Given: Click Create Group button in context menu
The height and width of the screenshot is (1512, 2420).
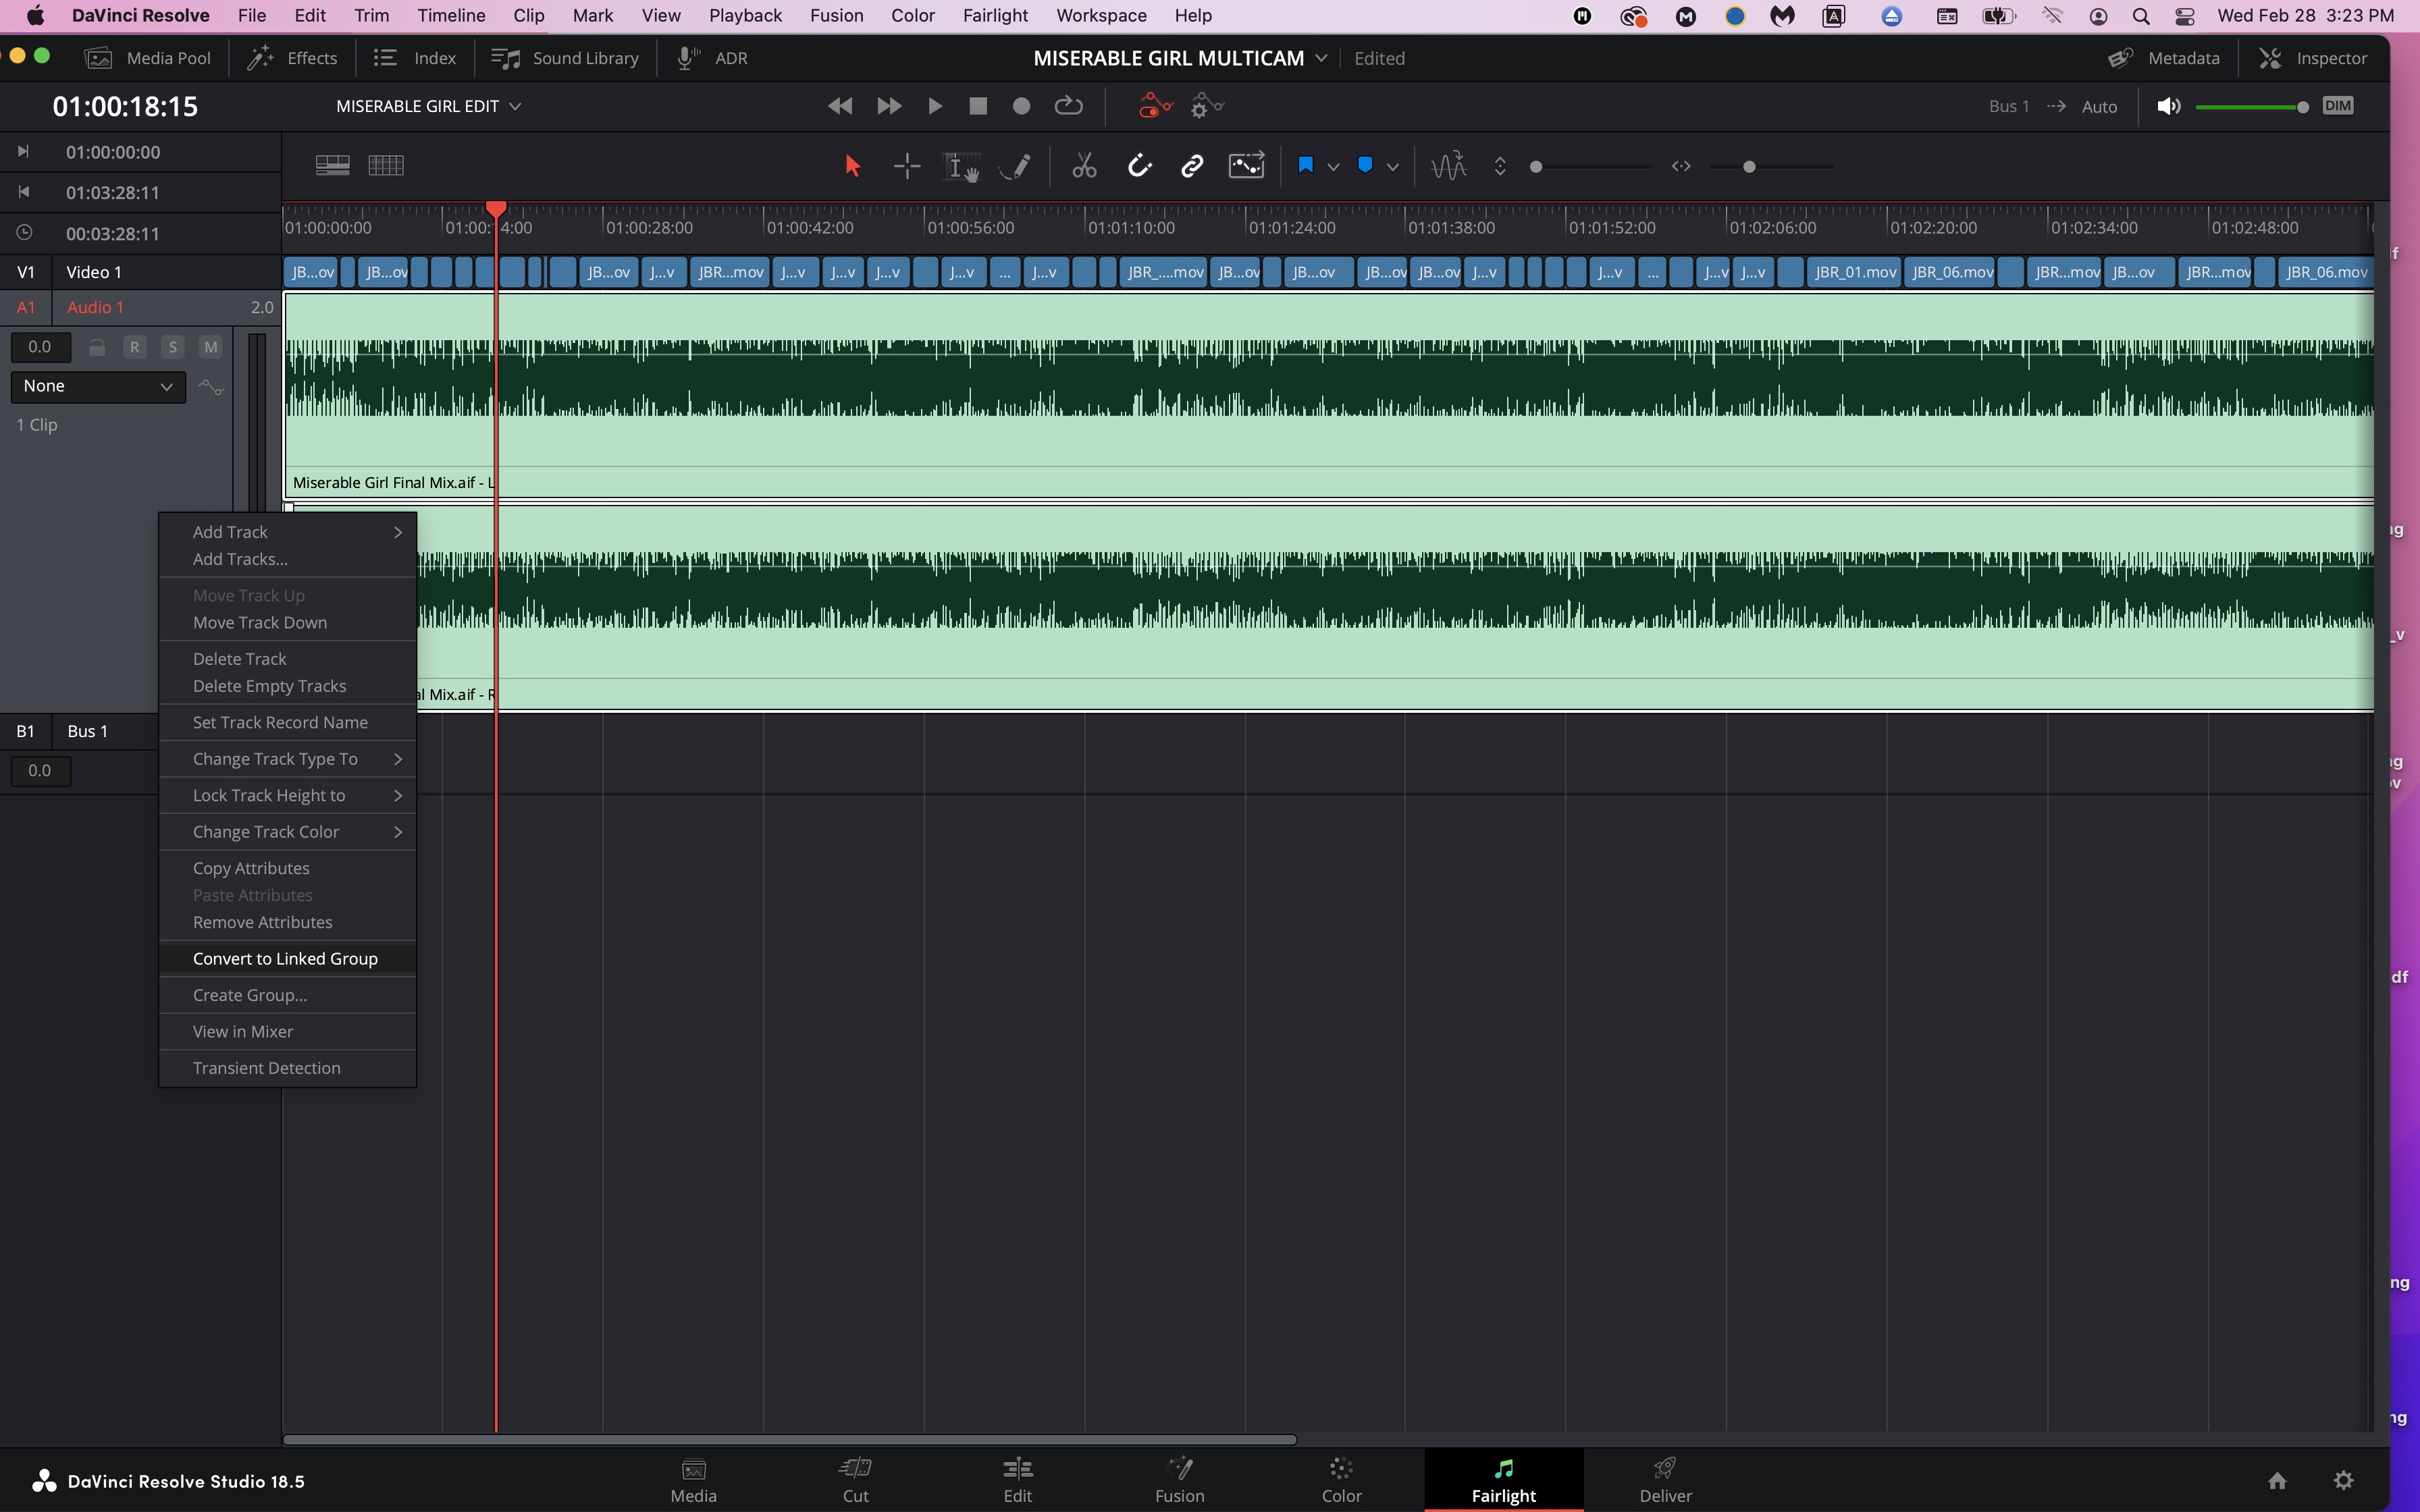Looking at the screenshot, I should coord(249,995).
